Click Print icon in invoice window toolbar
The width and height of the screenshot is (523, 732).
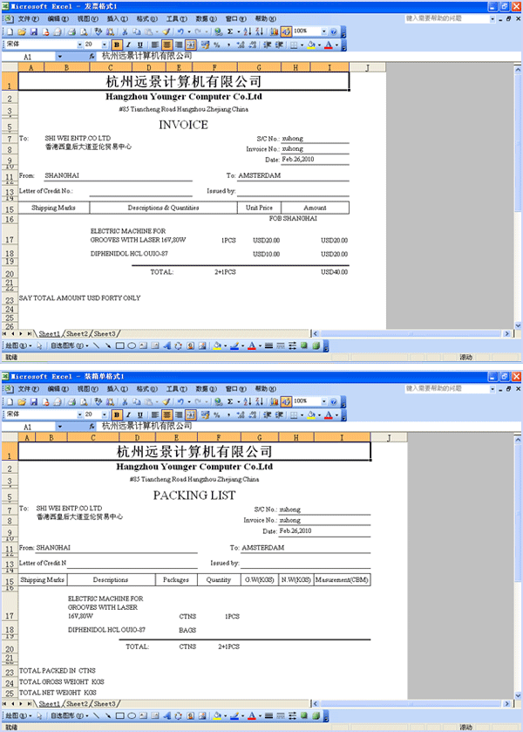coord(71,31)
